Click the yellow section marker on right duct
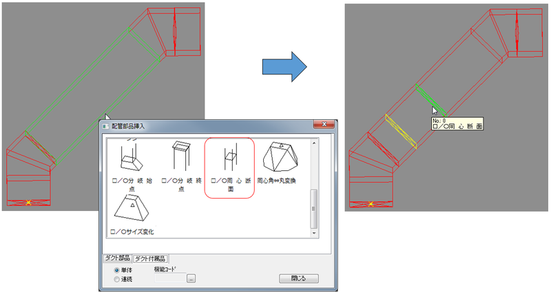 click(x=401, y=131)
